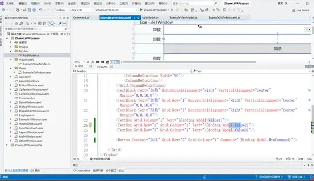314x181 pixels.
Task: Click the designer effects fx icon
Action: (93, 62)
